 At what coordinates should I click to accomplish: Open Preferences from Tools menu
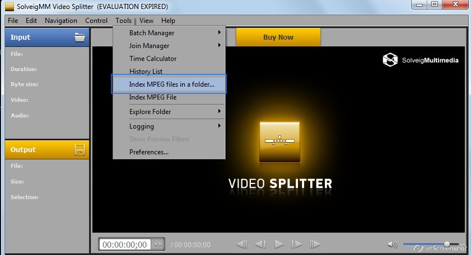pos(169,152)
